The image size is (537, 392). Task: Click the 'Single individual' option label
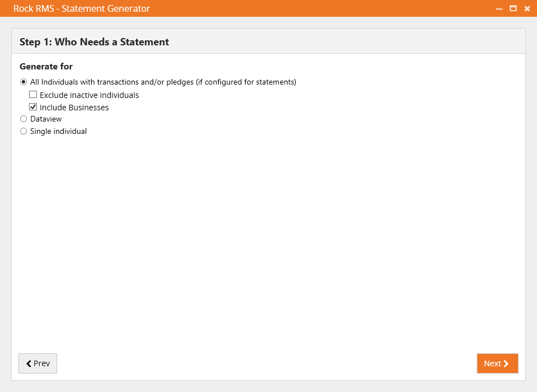click(58, 132)
